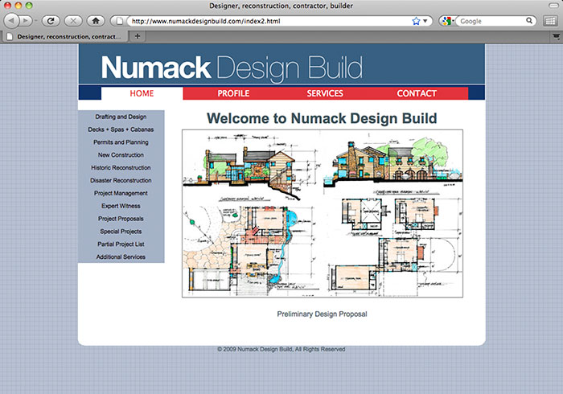Click the 2009 Numack copyright footer text
The image size is (563, 394).
[x=281, y=349]
